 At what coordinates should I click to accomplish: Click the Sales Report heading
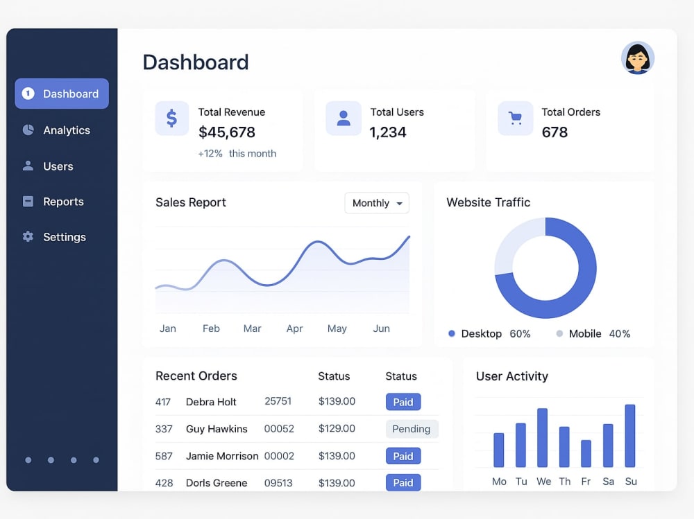[191, 202]
